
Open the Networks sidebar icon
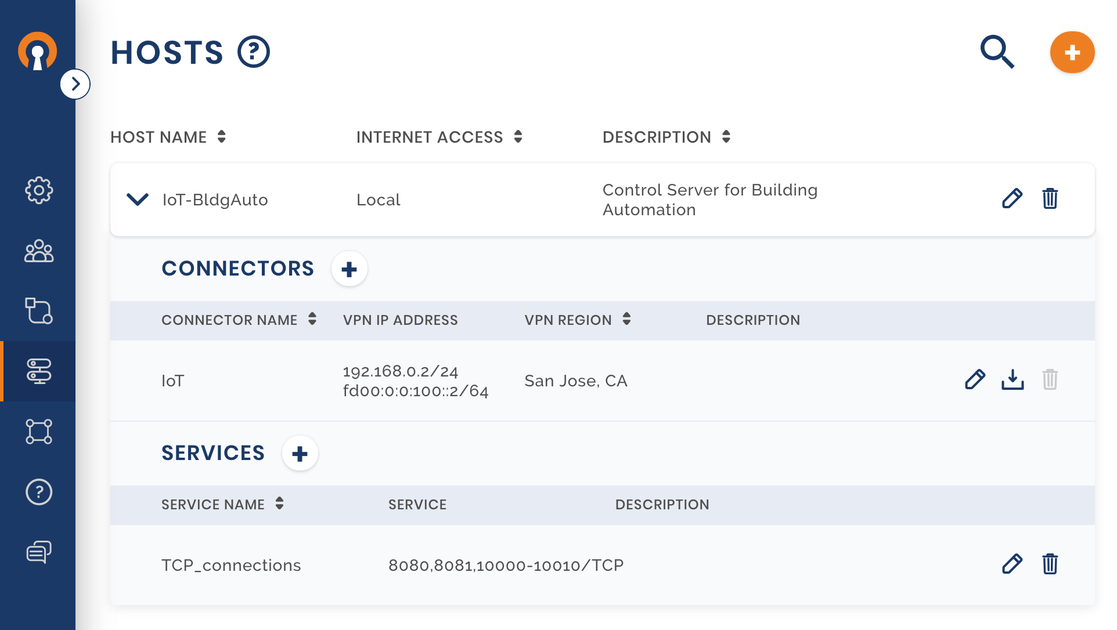(39, 311)
